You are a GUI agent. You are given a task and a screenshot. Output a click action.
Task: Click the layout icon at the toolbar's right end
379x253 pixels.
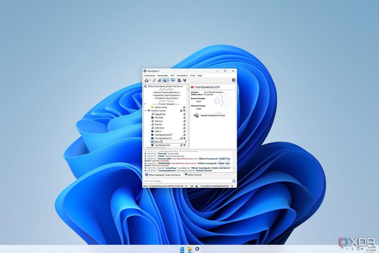click(x=233, y=80)
